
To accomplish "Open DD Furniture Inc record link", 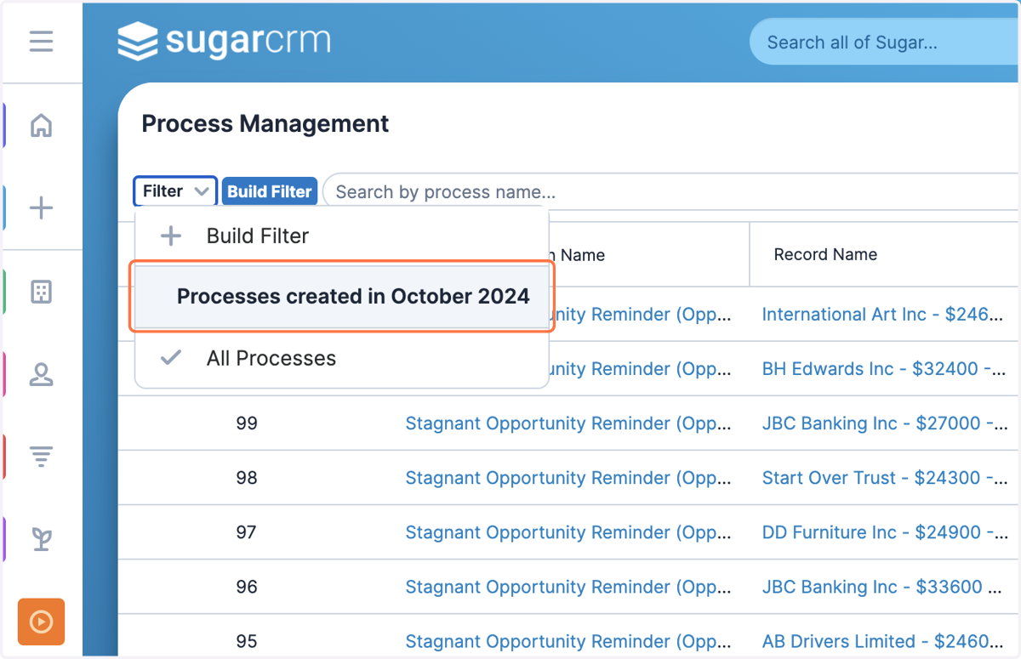I will [x=884, y=532].
